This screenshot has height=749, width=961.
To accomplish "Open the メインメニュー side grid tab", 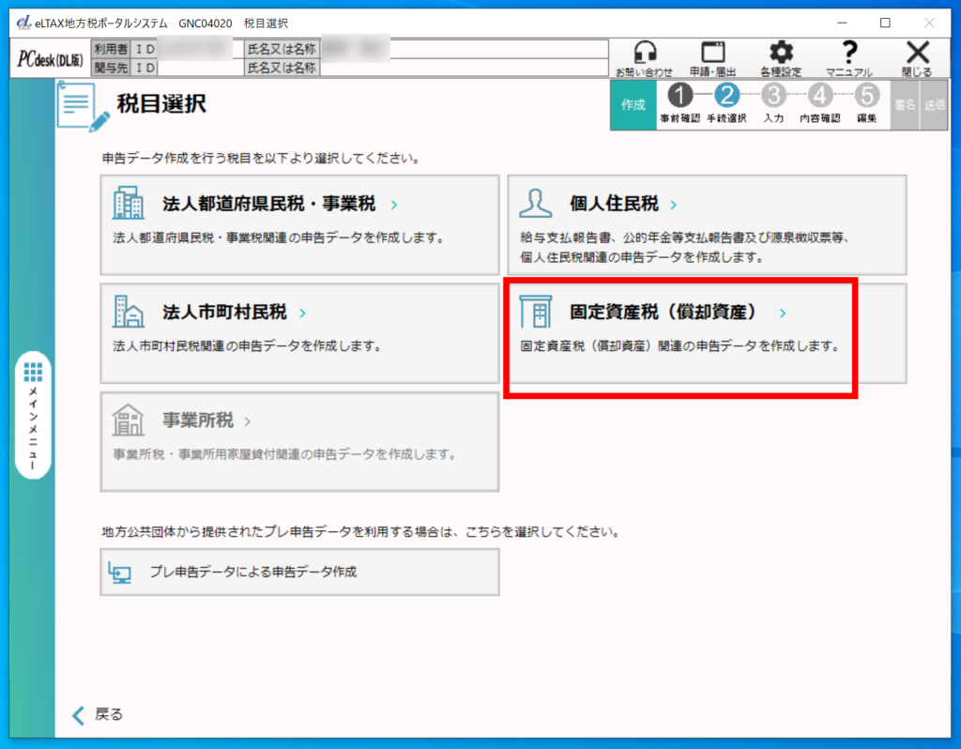I will tap(34, 415).
